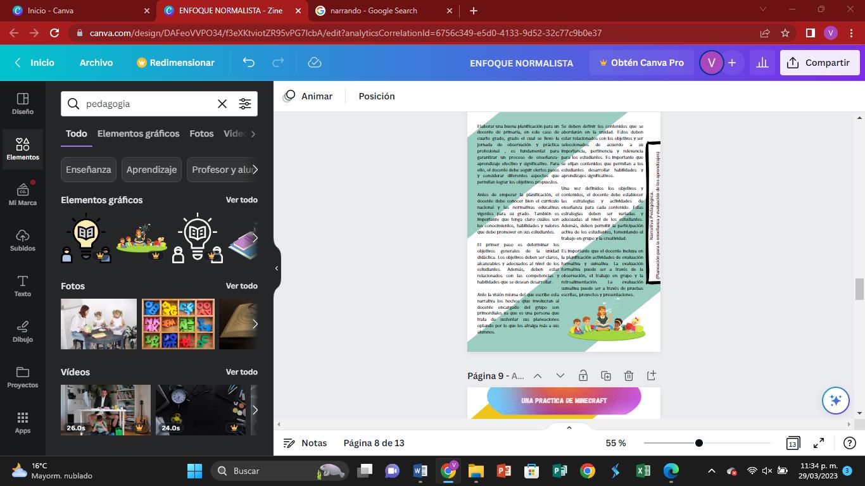Screen dimensions: 865x486
Task: Add a collaborator with the plus button
Action: coord(732,63)
